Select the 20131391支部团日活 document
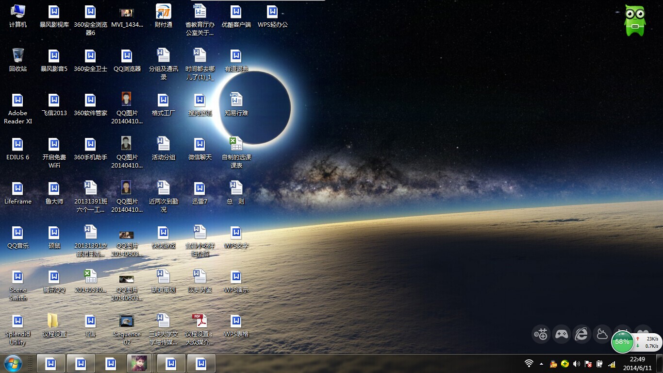 click(91, 241)
